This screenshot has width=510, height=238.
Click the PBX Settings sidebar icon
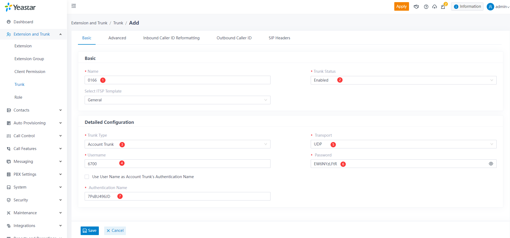click(9, 174)
